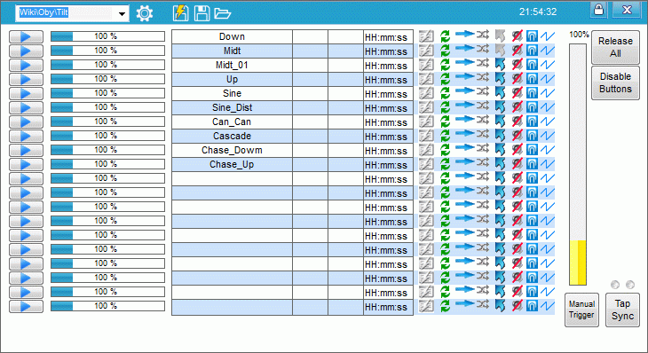
Task: Click the shuffle random icon in Down row
Action: 482,35
